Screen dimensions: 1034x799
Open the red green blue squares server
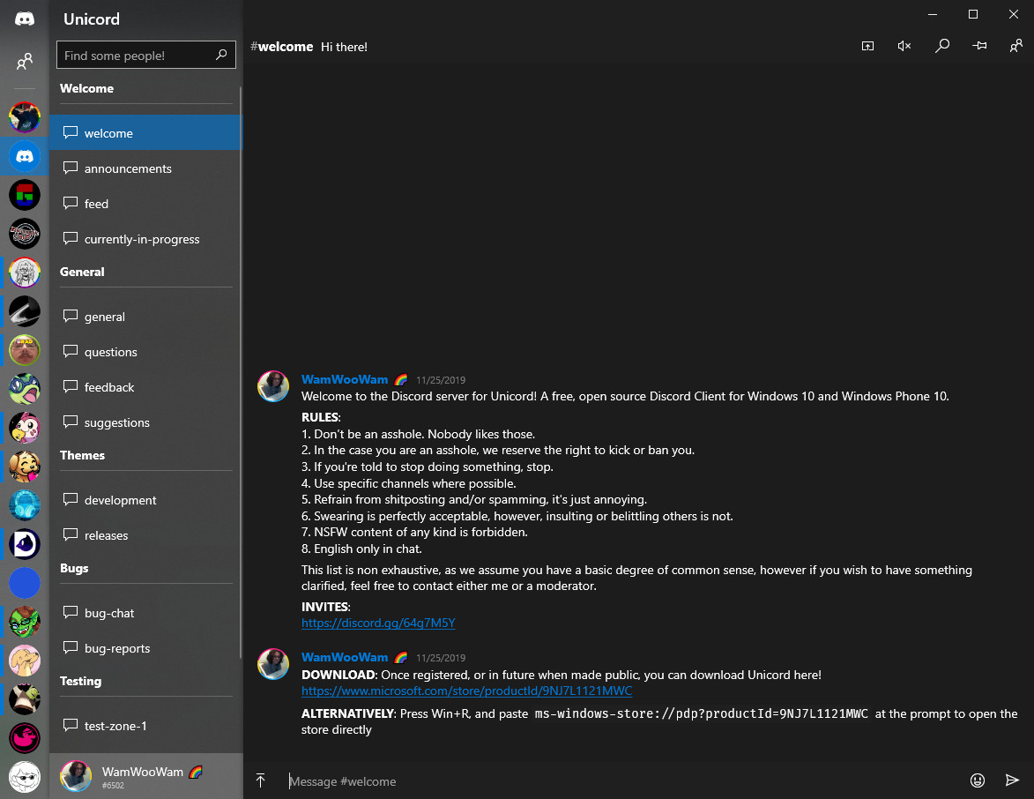[25, 195]
